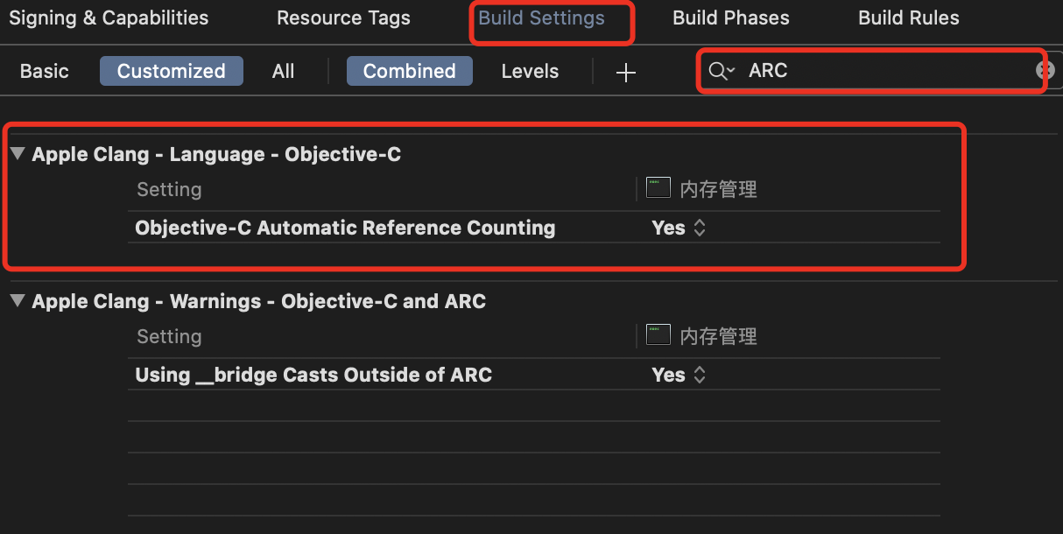Switch to Basic settings filter

tap(45, 72)
